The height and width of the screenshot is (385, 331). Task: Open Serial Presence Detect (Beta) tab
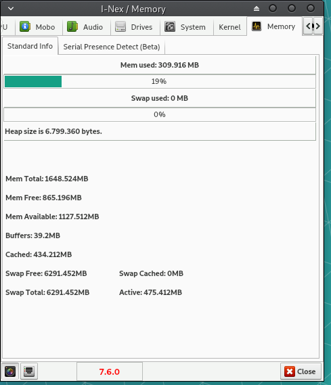[x=112, y=47]
